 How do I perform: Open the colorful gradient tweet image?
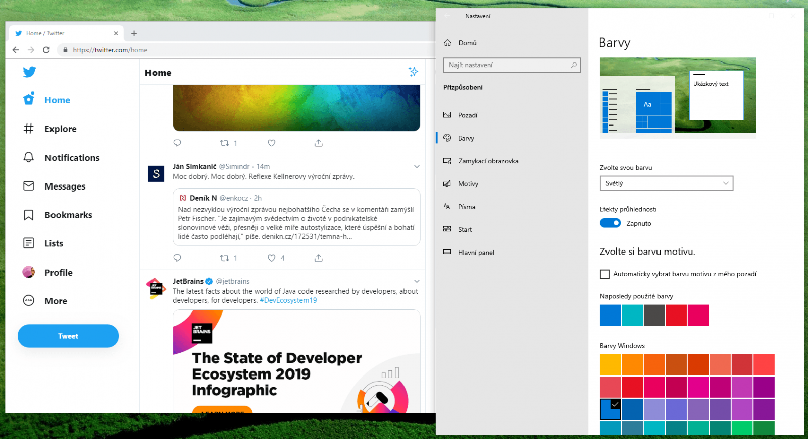(296, 107)
